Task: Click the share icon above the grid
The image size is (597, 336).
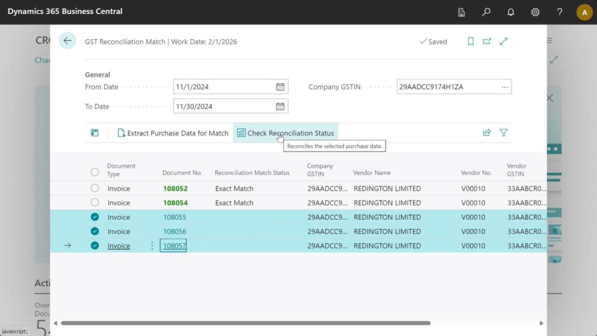Action: point(486,133)
